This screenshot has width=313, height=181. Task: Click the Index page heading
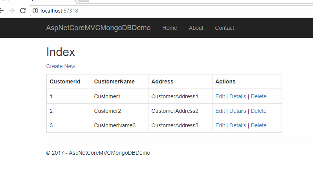pyautogui.click(x=60, y=52)
